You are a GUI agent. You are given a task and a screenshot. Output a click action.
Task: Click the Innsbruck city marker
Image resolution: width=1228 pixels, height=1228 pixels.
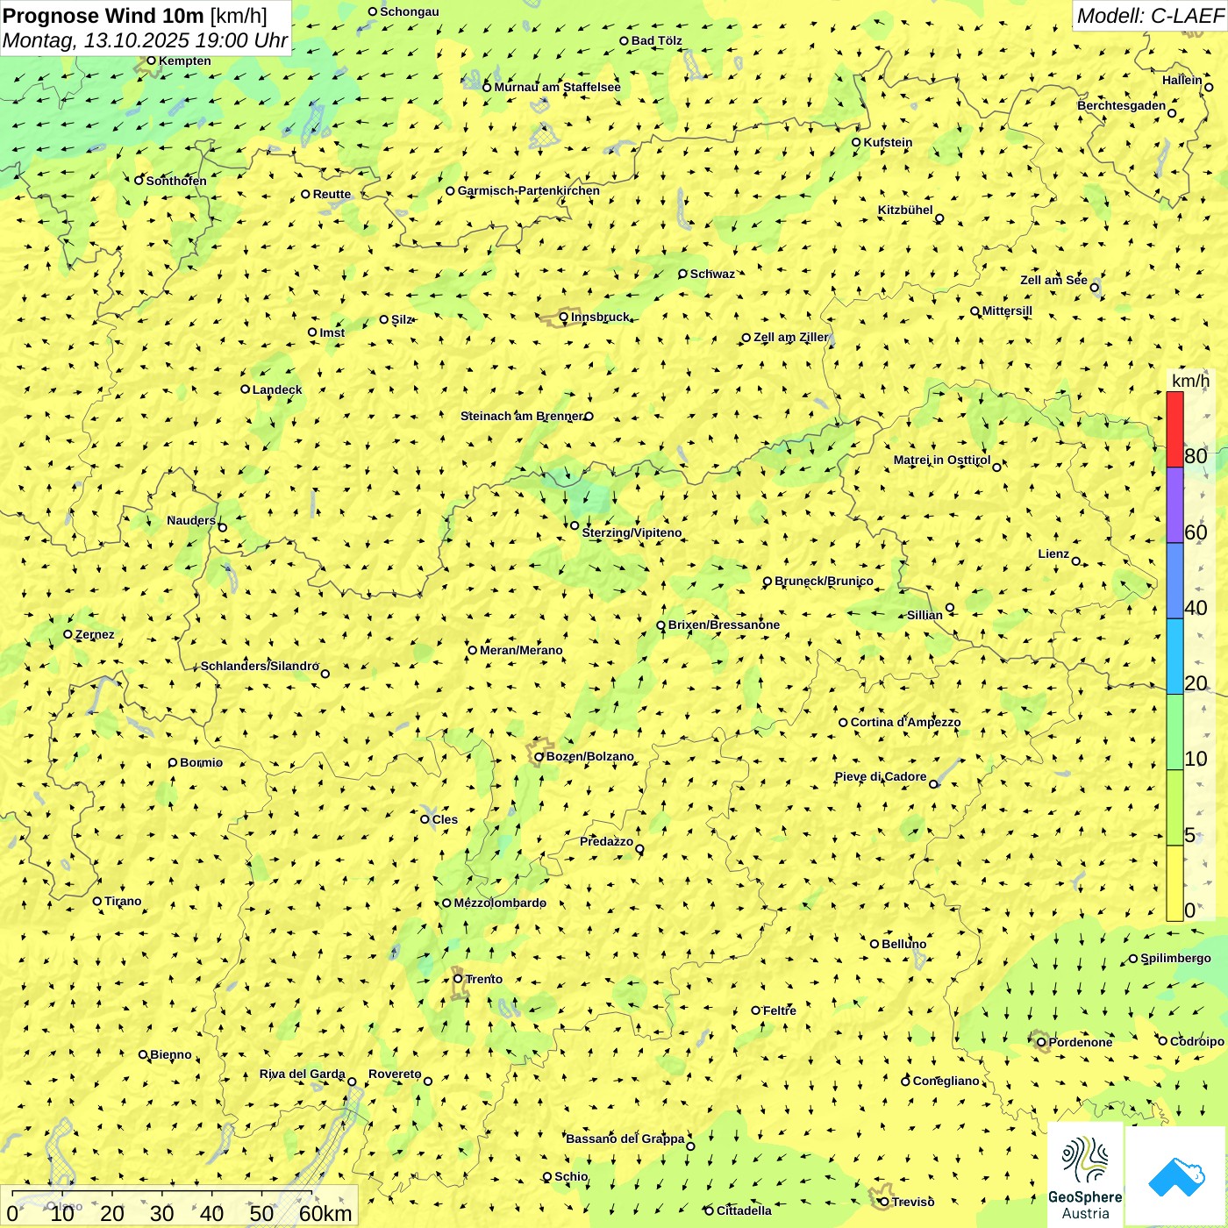[x=564, y=318]
